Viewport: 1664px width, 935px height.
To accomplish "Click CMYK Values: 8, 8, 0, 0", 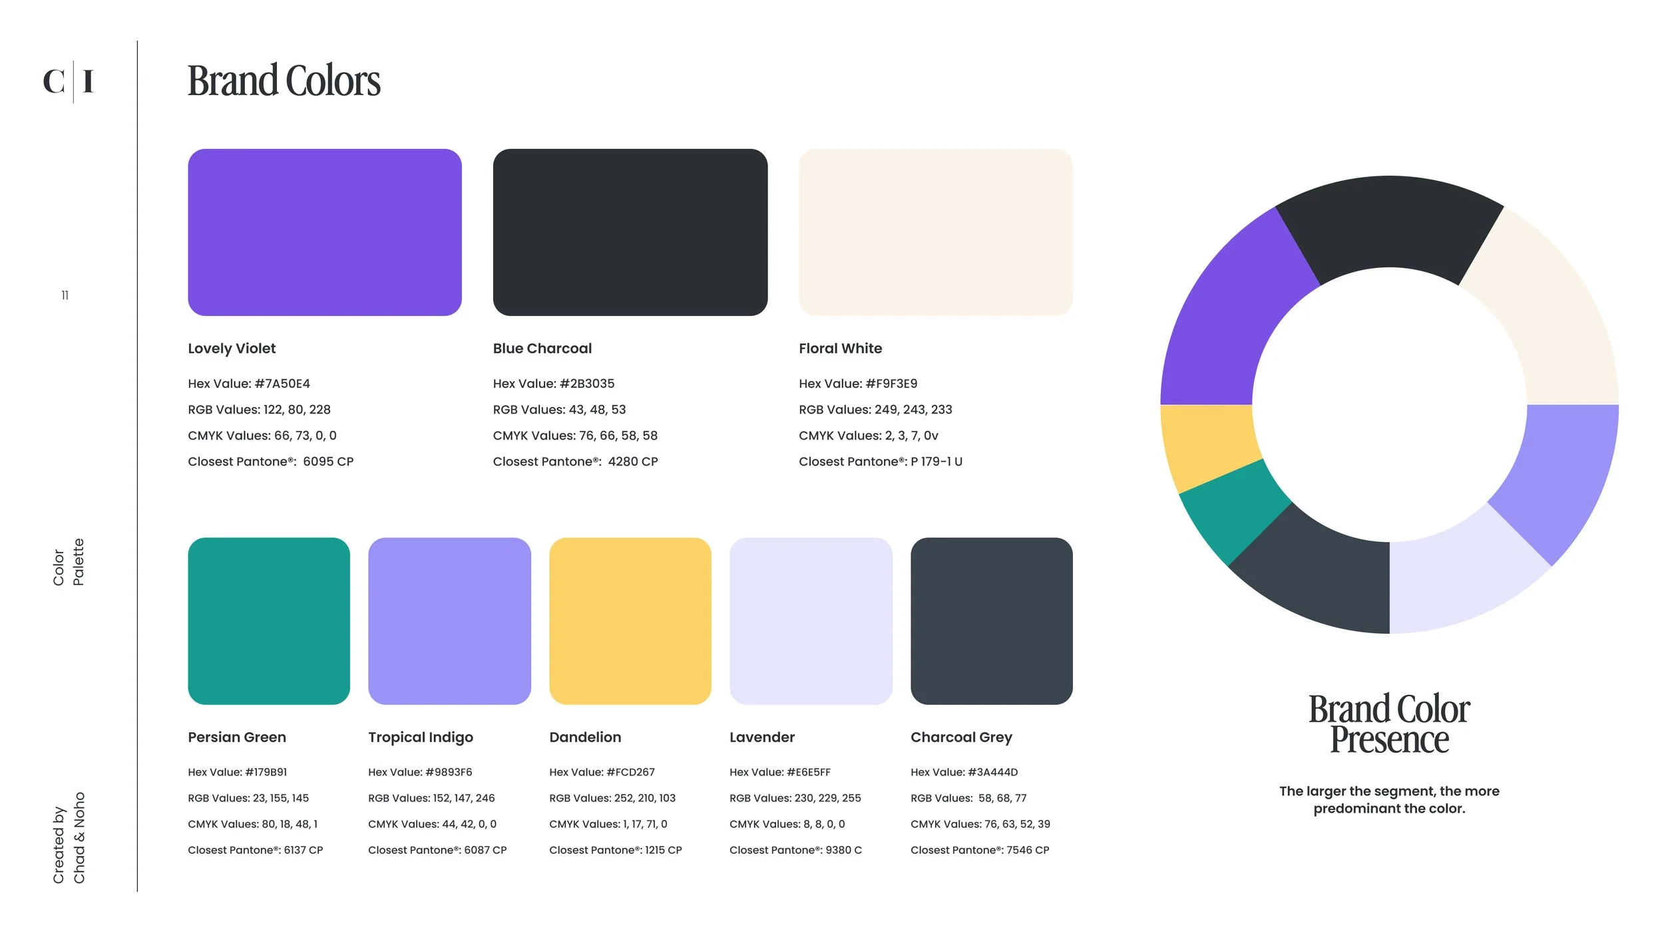I will pyautogui.click(x=787, y=824).
